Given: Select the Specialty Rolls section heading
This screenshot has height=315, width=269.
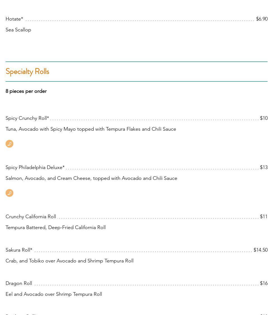Looking at the screenshot, I should [x=27, y=71].
